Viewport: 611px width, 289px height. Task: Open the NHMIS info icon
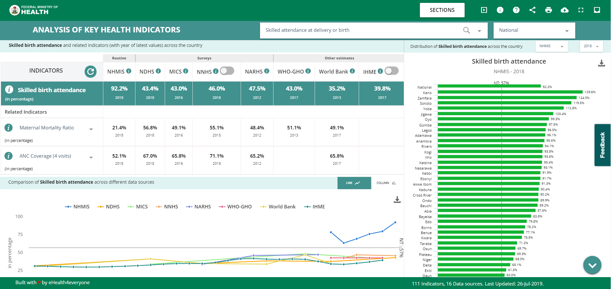(x=129, y=71)
